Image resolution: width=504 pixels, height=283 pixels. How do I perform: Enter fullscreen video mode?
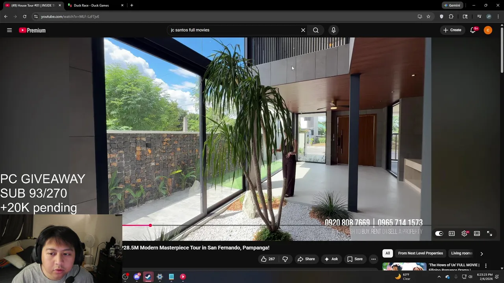point(489,233)
